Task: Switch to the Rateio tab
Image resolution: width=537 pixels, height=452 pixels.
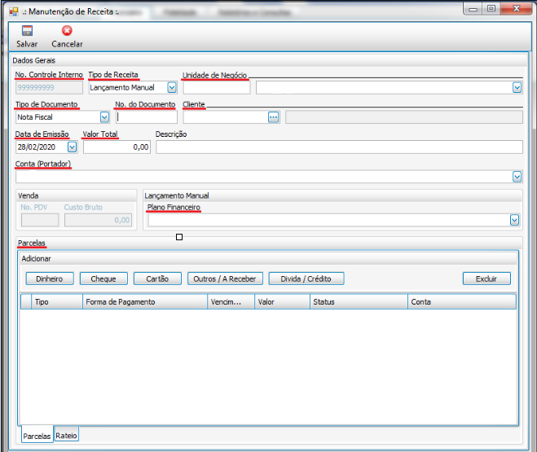Action: pos(67,435)
